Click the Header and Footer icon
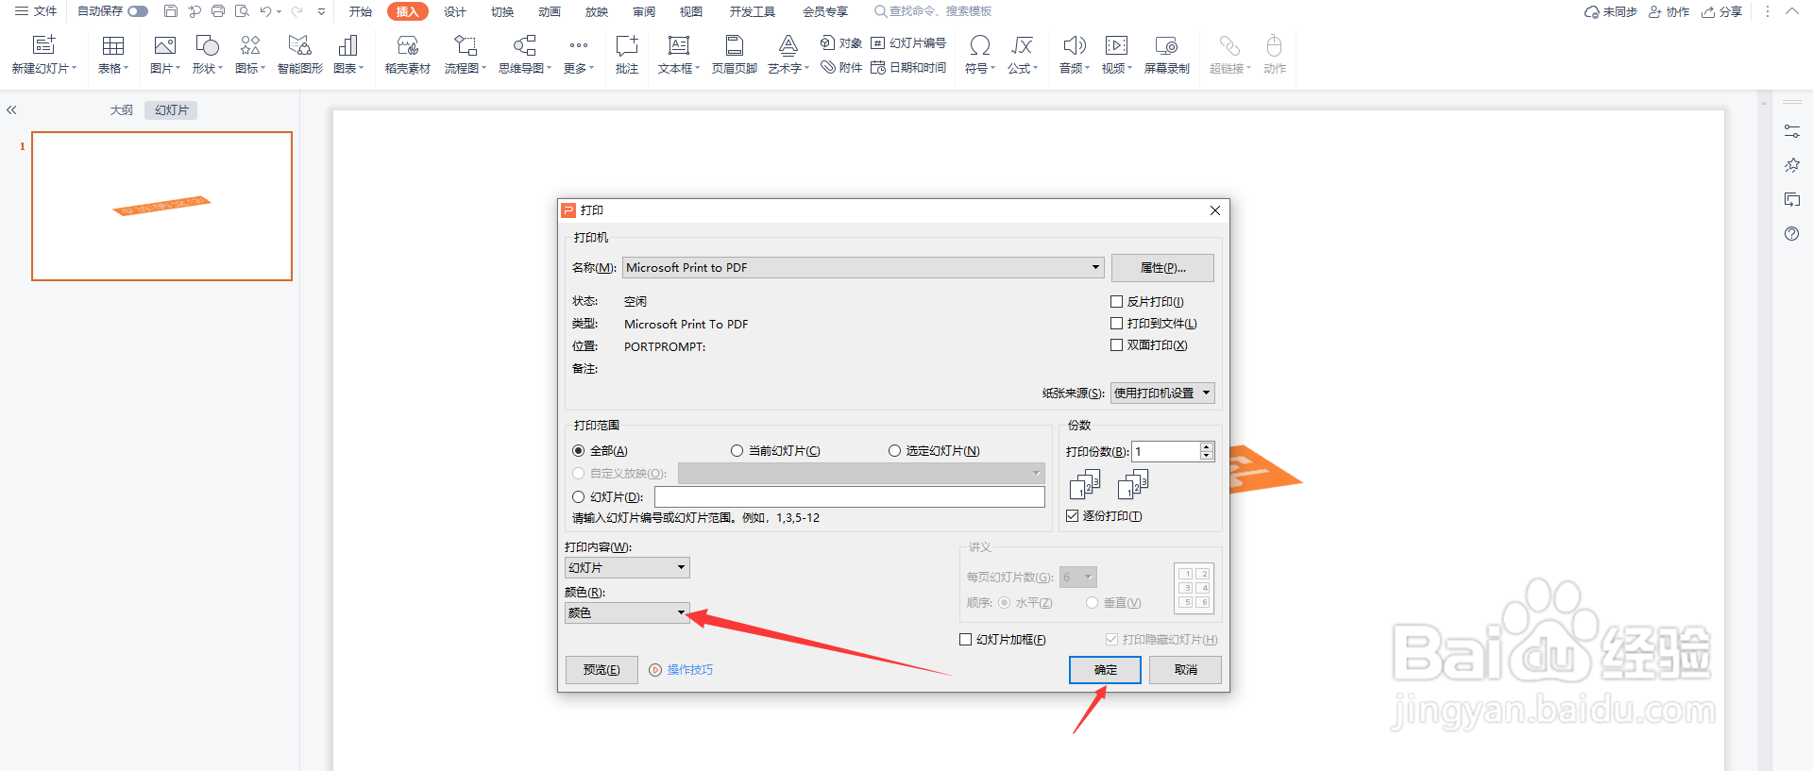The image size is (1813, 771). coord(735,45)
